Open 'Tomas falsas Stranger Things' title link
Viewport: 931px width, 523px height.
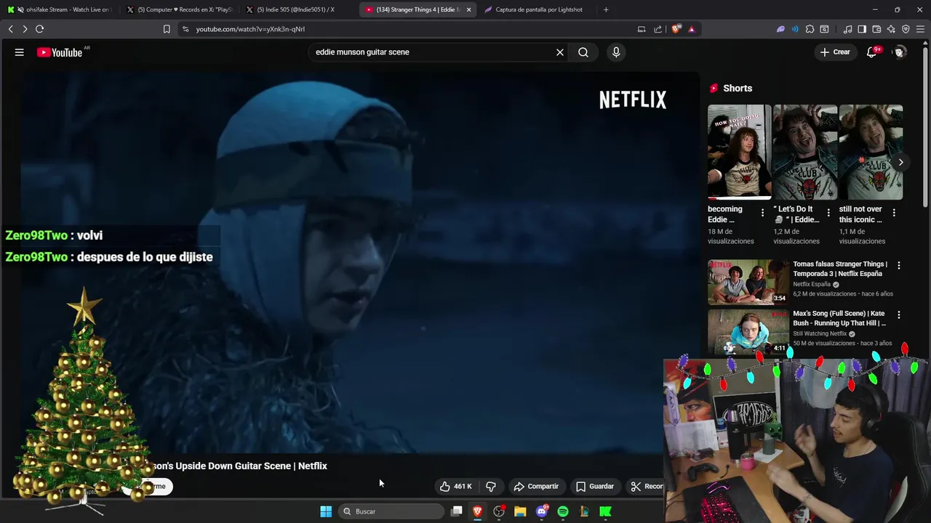(x=840, y=269)
